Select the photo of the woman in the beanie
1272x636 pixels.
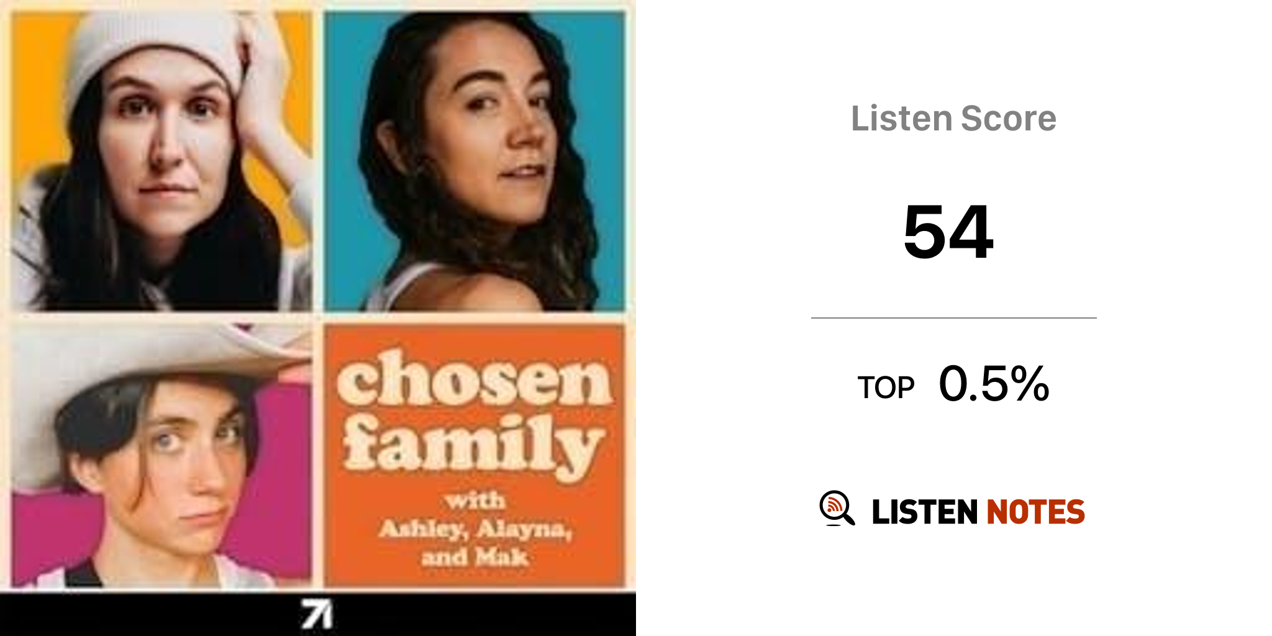(161, 161)
